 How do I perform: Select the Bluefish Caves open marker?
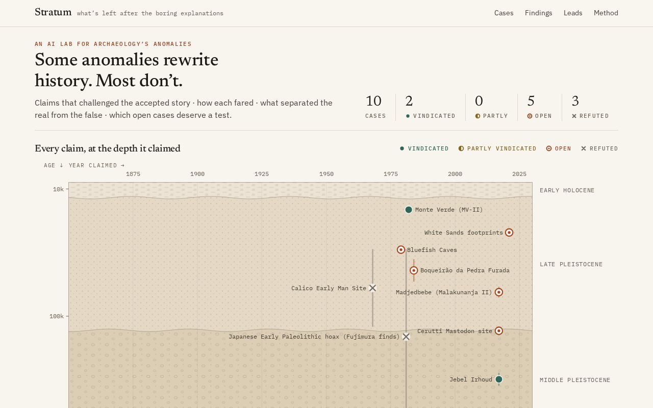(401, 250)
